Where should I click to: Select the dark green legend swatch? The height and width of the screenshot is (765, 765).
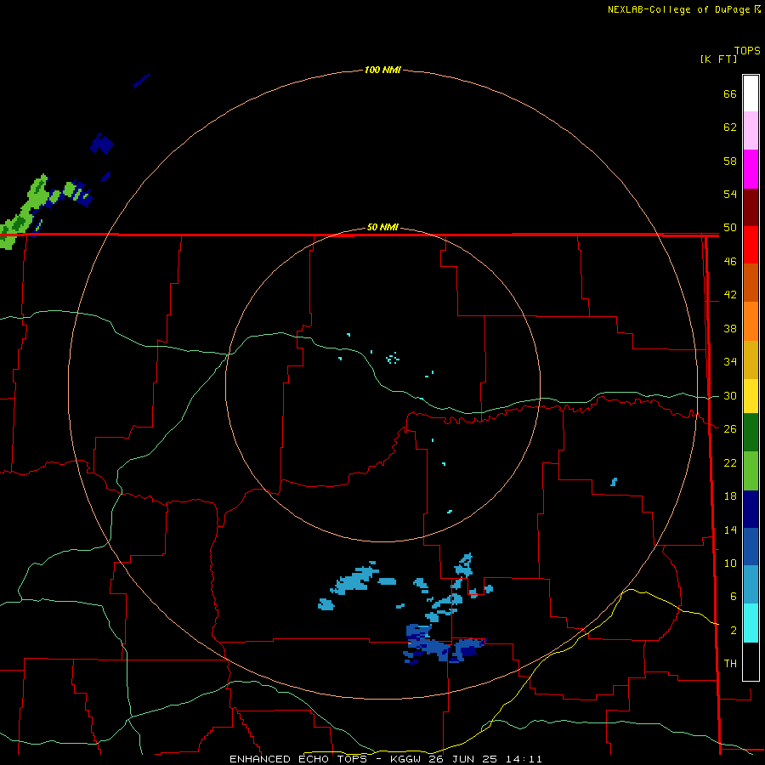tap(751, 433)
